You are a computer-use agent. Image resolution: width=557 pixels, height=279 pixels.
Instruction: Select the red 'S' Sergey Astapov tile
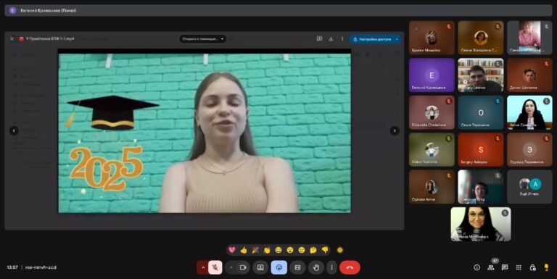481,150
